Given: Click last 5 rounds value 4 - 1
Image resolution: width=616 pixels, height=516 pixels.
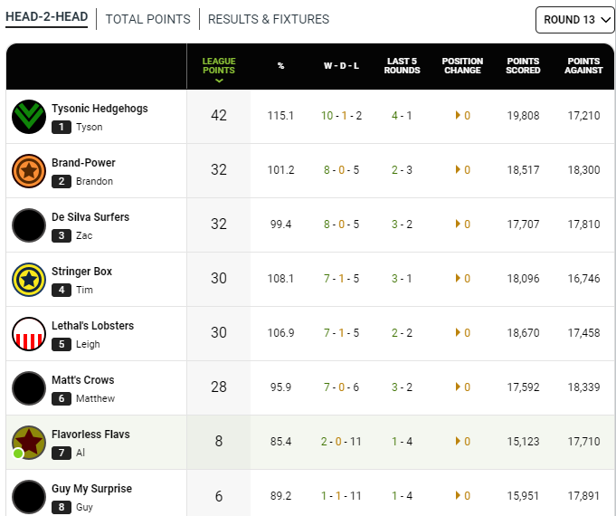Looking at the screenshot, I should click(x=402, y=116).
